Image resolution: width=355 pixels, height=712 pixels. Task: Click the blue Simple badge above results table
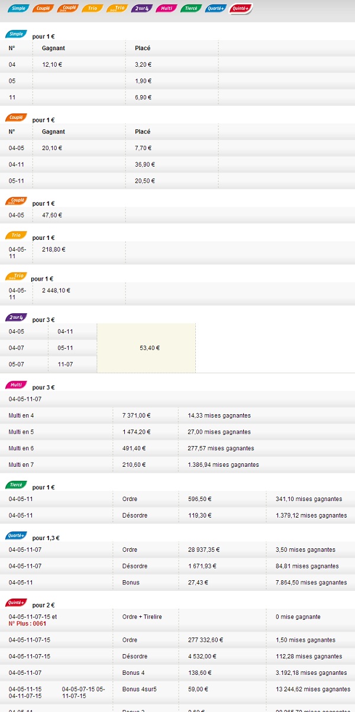coord(15,35)
